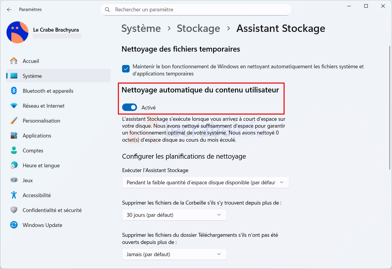Open the Corbeille 30 jours dropdown
This screenshot has height=269, width=392.
pyautogui.click(x=174, y=215)
